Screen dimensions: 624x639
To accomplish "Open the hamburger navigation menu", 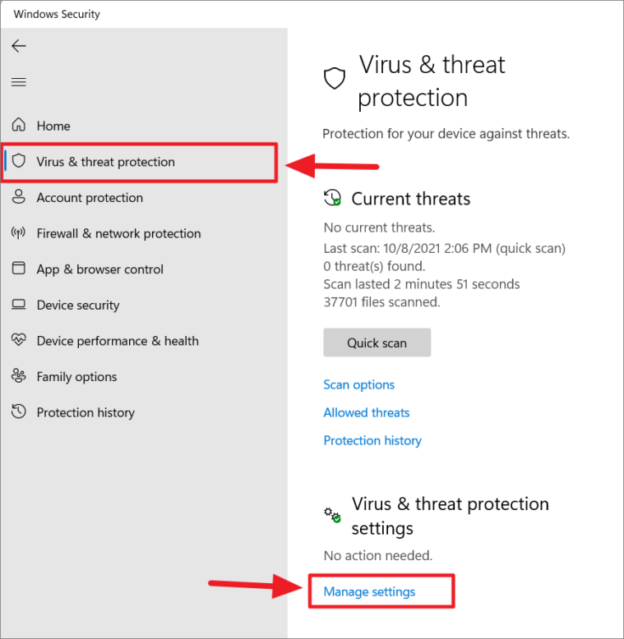I will 19,82.
